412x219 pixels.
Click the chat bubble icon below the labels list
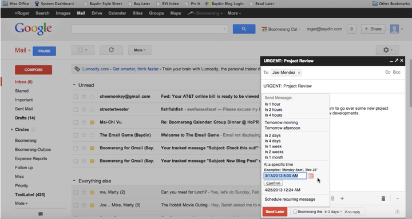[x=41, y=214]
